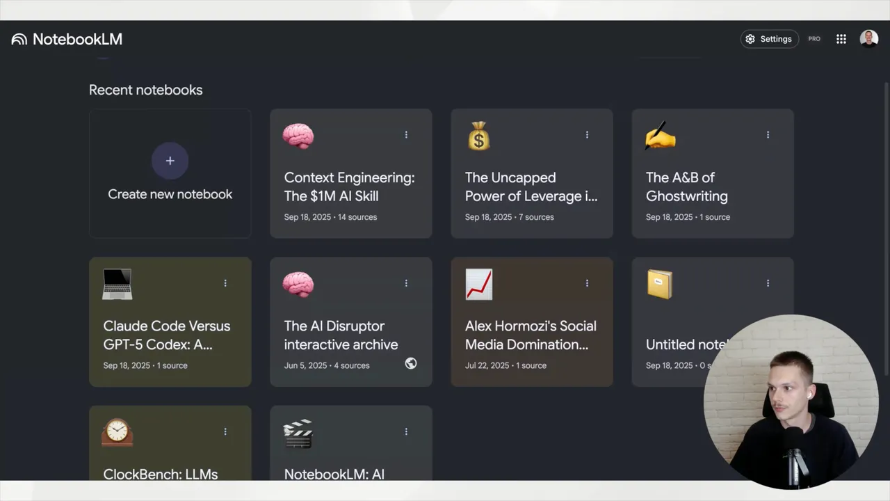
Task: Click the NotebookLM logo icon
Action: coord(19,39)
